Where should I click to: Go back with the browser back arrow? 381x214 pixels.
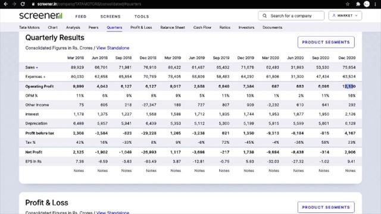point(5,4)
